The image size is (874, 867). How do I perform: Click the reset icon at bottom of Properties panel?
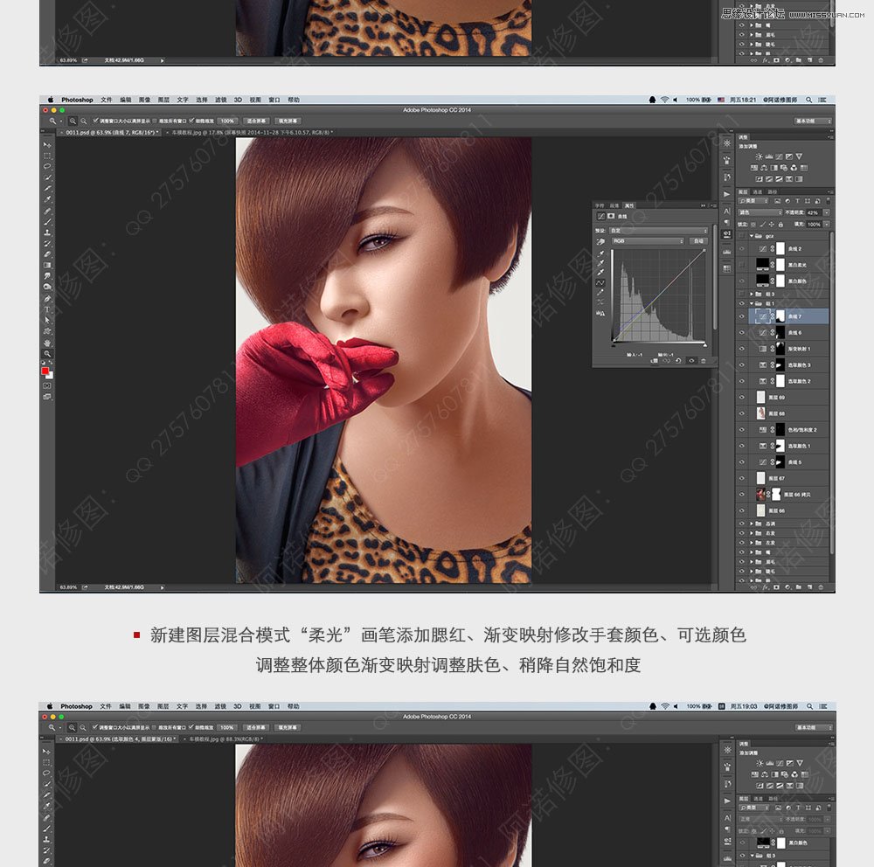(678, 360)
